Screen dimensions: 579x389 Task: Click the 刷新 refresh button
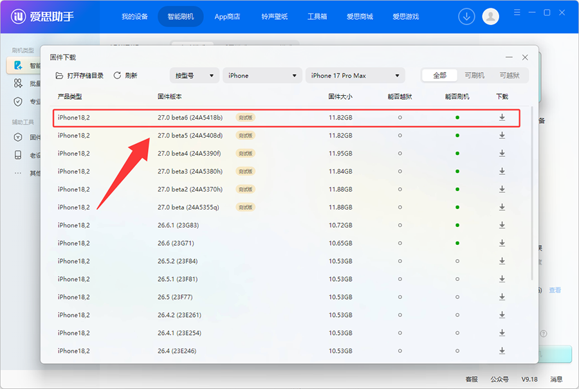click(x=125, y=76)
